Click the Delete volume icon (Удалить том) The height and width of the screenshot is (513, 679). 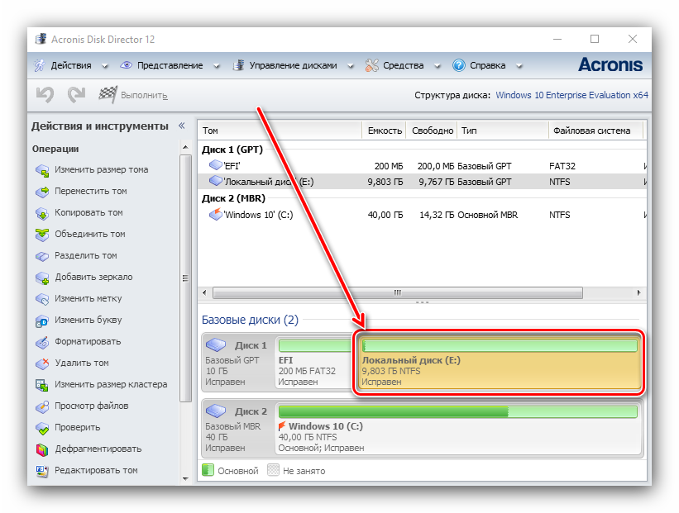pyautogui.click(x=42, y=363)
